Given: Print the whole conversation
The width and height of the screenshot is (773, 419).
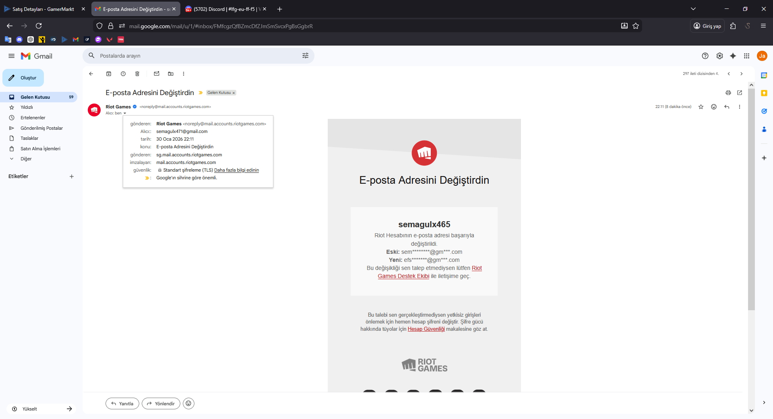Looking at the screenshot, I should click(x=728, y=93).
